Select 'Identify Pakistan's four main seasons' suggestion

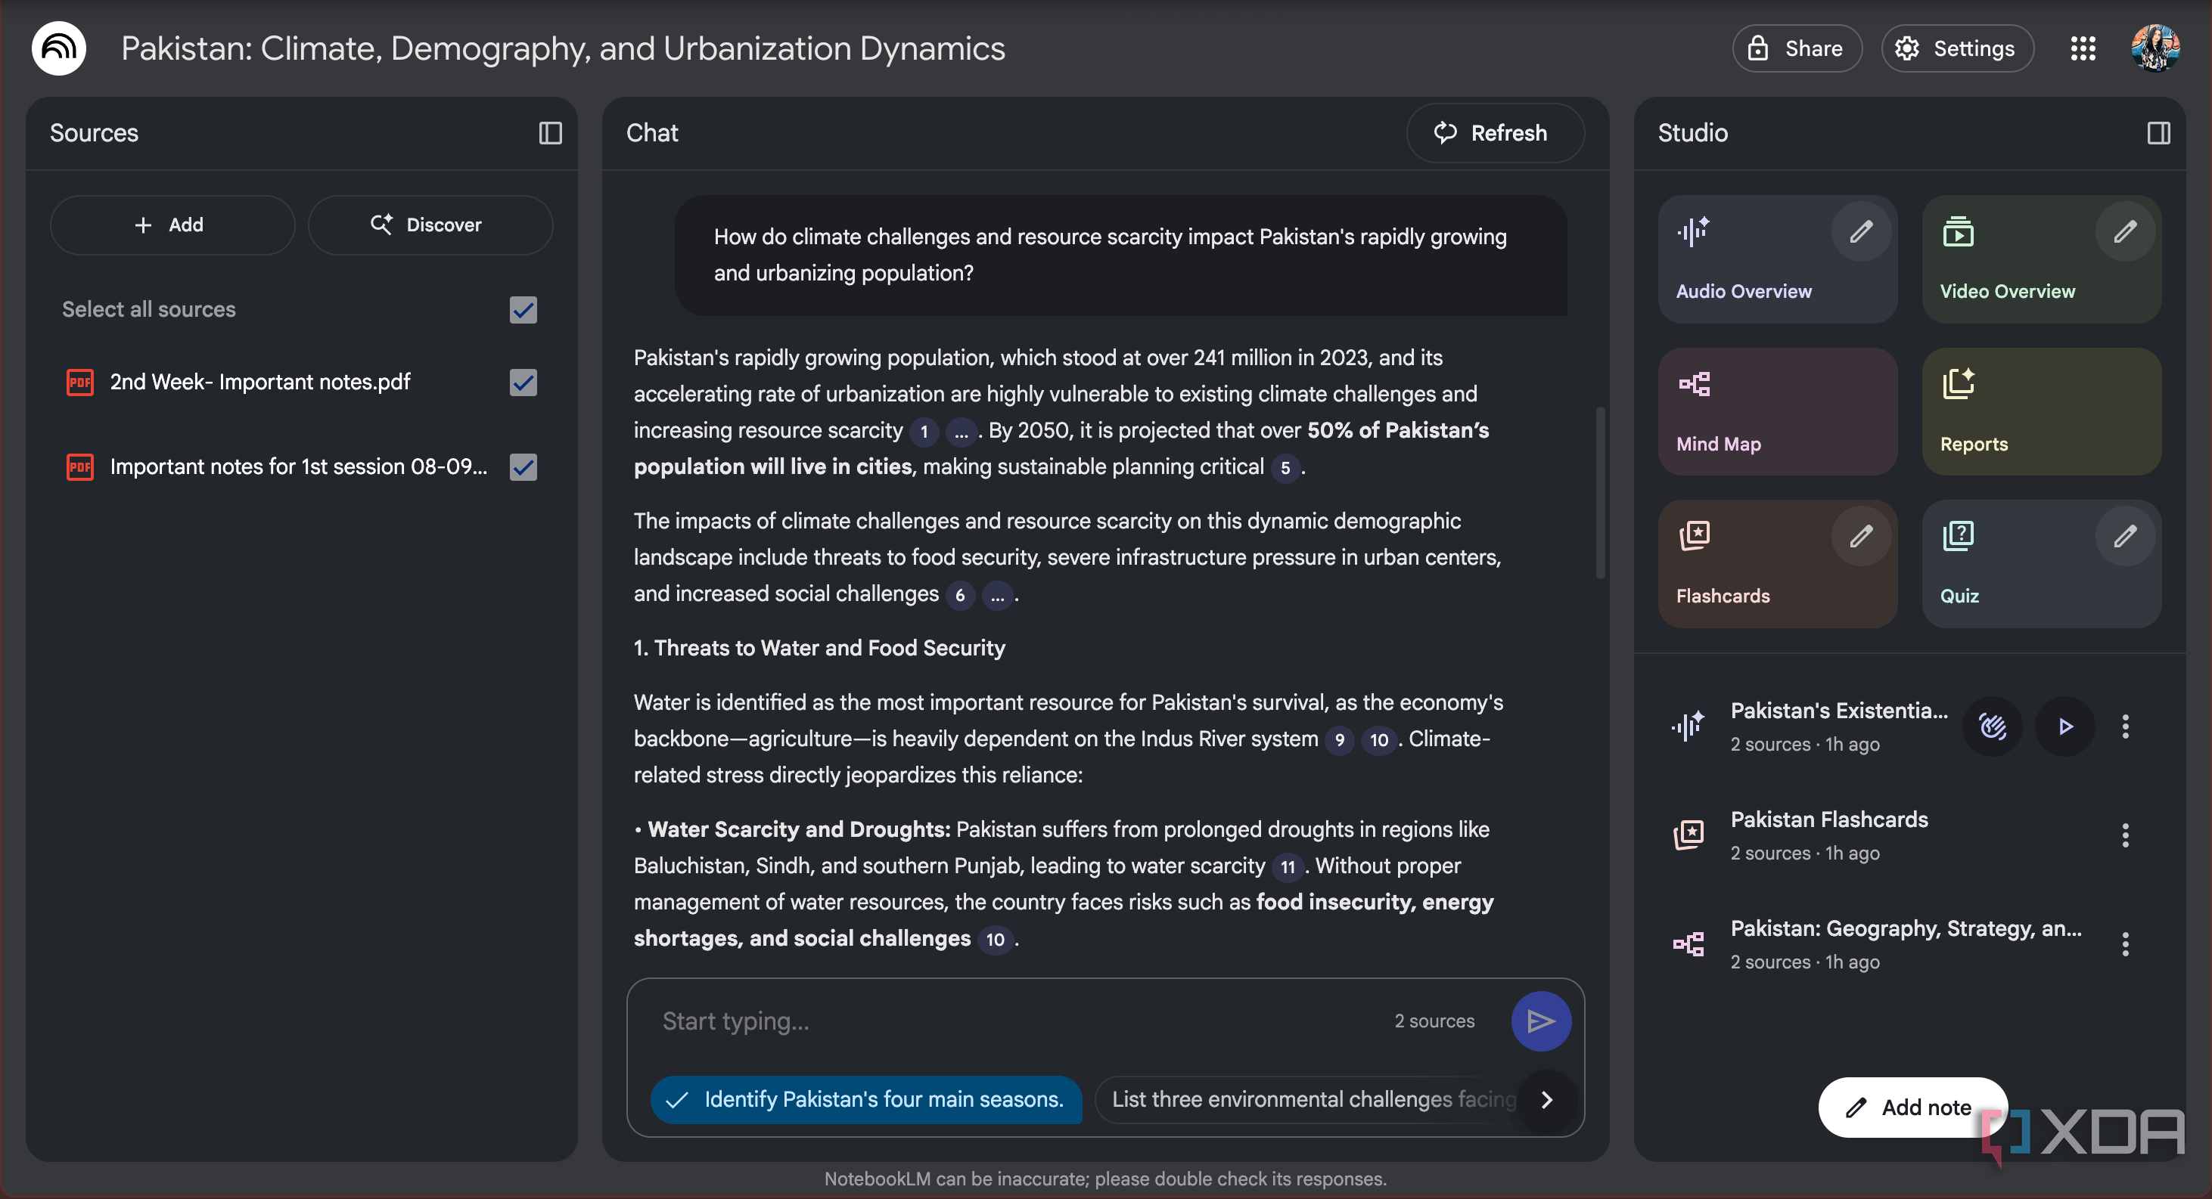tap(865, 1099)
